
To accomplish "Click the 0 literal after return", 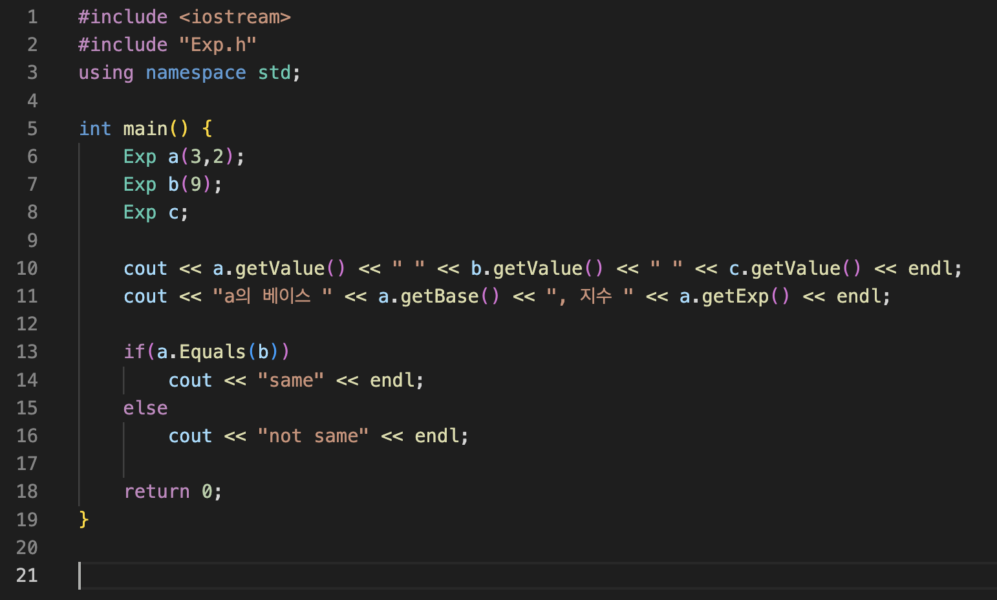I will pyautogui.click(x=207, y=491).
